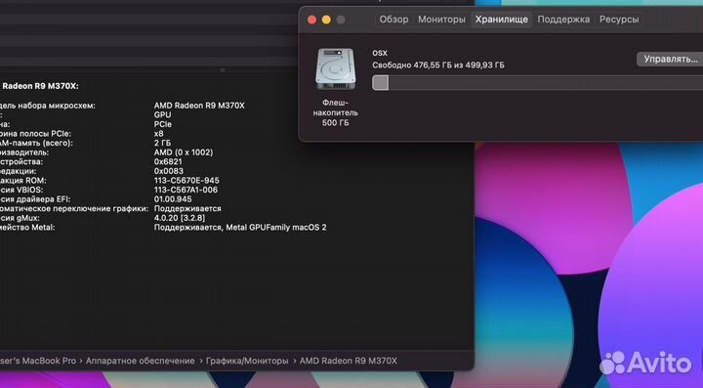The height and width of the screenshot is (388, 703).
Task: Select the vendor value AMD (0 x 1002)
Action: coord(184,152)
